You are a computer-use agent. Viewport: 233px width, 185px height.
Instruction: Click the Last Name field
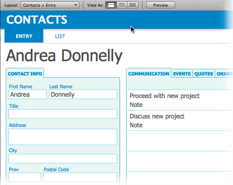[83, 94]
